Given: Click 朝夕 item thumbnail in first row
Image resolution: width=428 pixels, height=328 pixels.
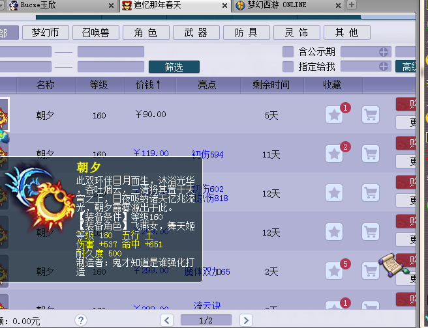Looking at the screenshot, I should click(x=5, y=115).
